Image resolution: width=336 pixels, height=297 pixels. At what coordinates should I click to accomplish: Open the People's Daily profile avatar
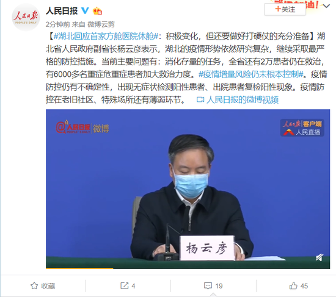(26, 17)
